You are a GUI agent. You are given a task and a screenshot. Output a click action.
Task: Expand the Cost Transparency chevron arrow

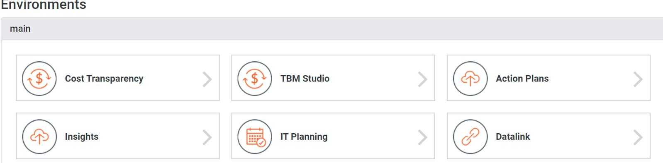pos(207,79)
